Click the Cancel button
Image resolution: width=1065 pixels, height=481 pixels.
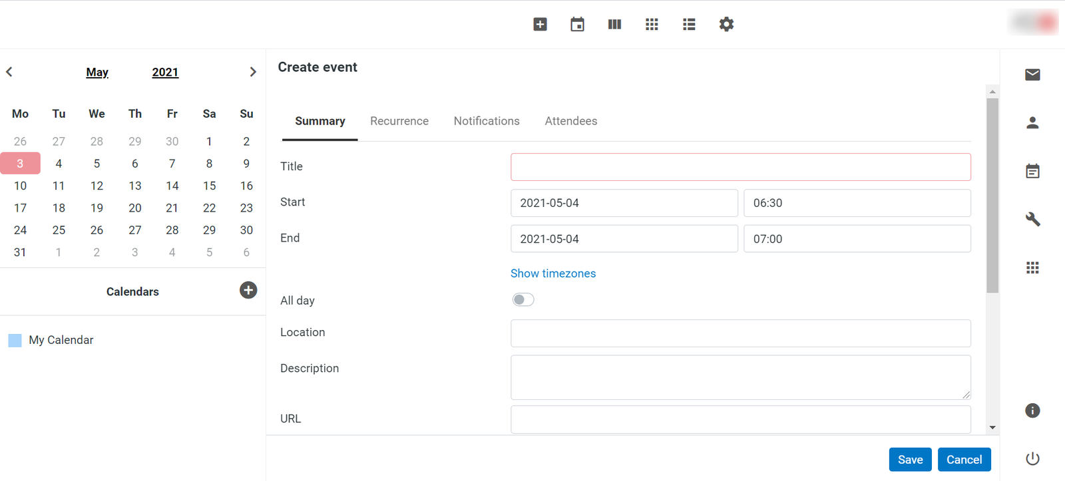[964, 460]
